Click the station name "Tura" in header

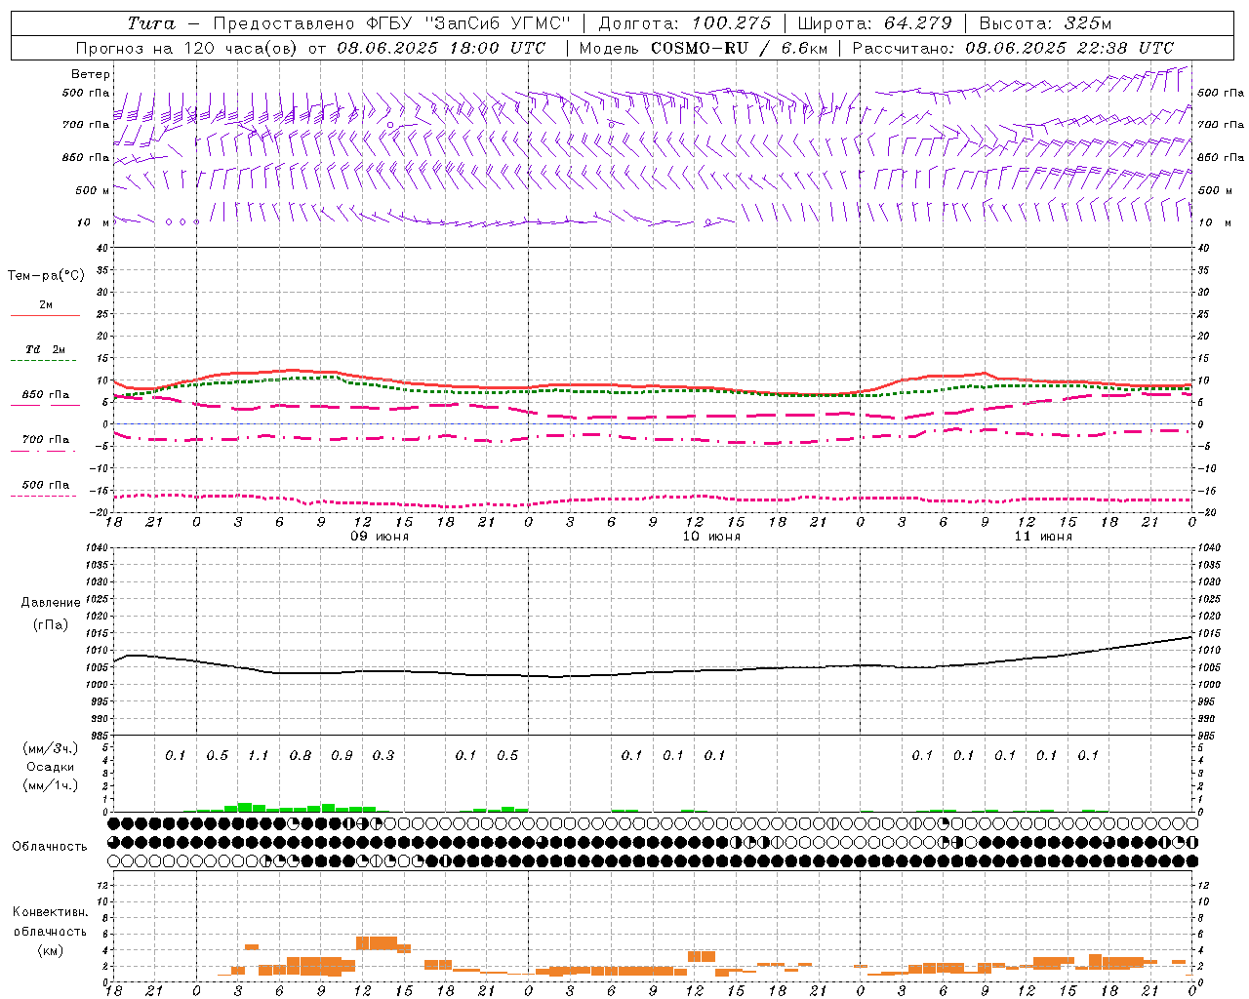click(x=151, y=23)
